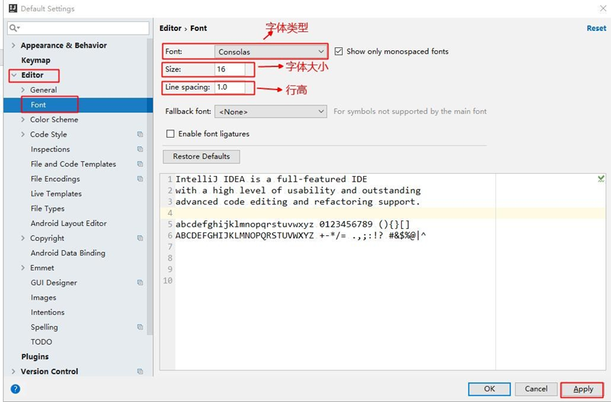Click the OK button
Image resolution: width=611 pixels, height=402 pixels.
[490, 389]
